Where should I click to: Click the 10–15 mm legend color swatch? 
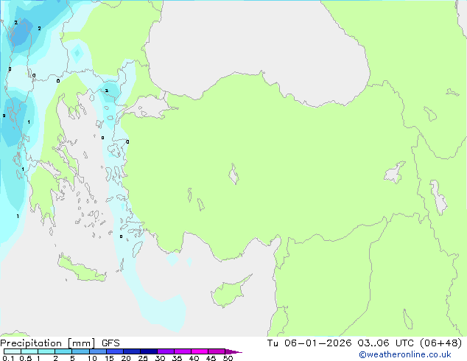[97, 351]
